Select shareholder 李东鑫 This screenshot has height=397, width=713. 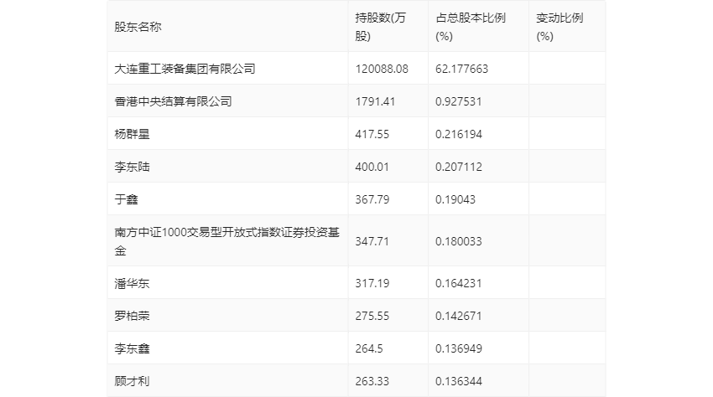[x=132, y=349]
